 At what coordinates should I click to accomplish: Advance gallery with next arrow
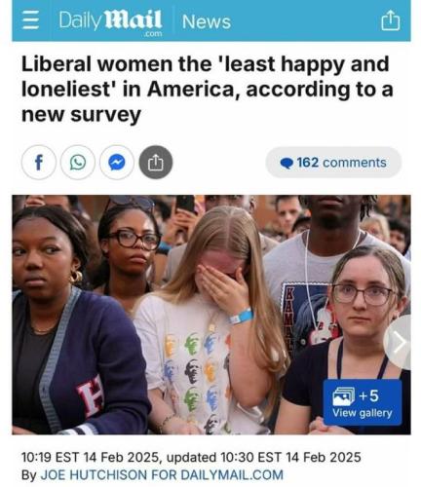[400, 342]
